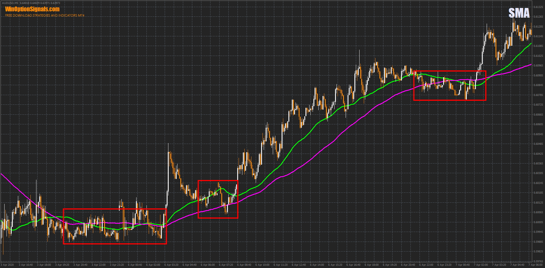Click the "3 Apr 22:00" time axis label

tap(98, 265)
